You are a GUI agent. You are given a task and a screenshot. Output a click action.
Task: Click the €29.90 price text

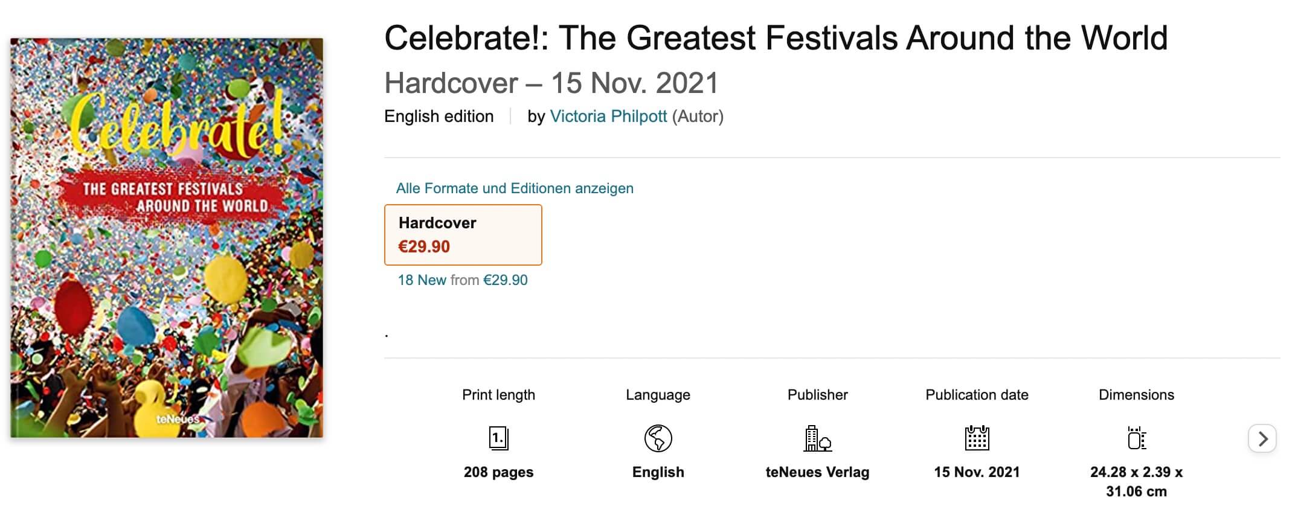423,246
